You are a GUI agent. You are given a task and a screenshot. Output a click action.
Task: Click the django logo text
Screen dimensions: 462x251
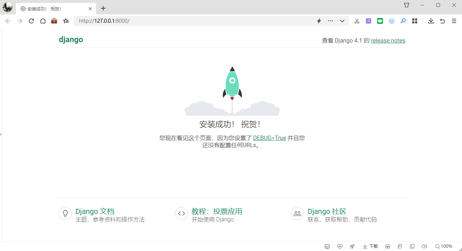71,39
